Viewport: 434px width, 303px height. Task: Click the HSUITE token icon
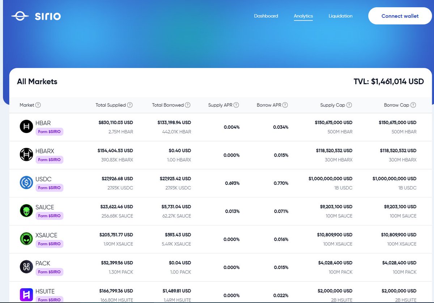(x=26, y=295)
